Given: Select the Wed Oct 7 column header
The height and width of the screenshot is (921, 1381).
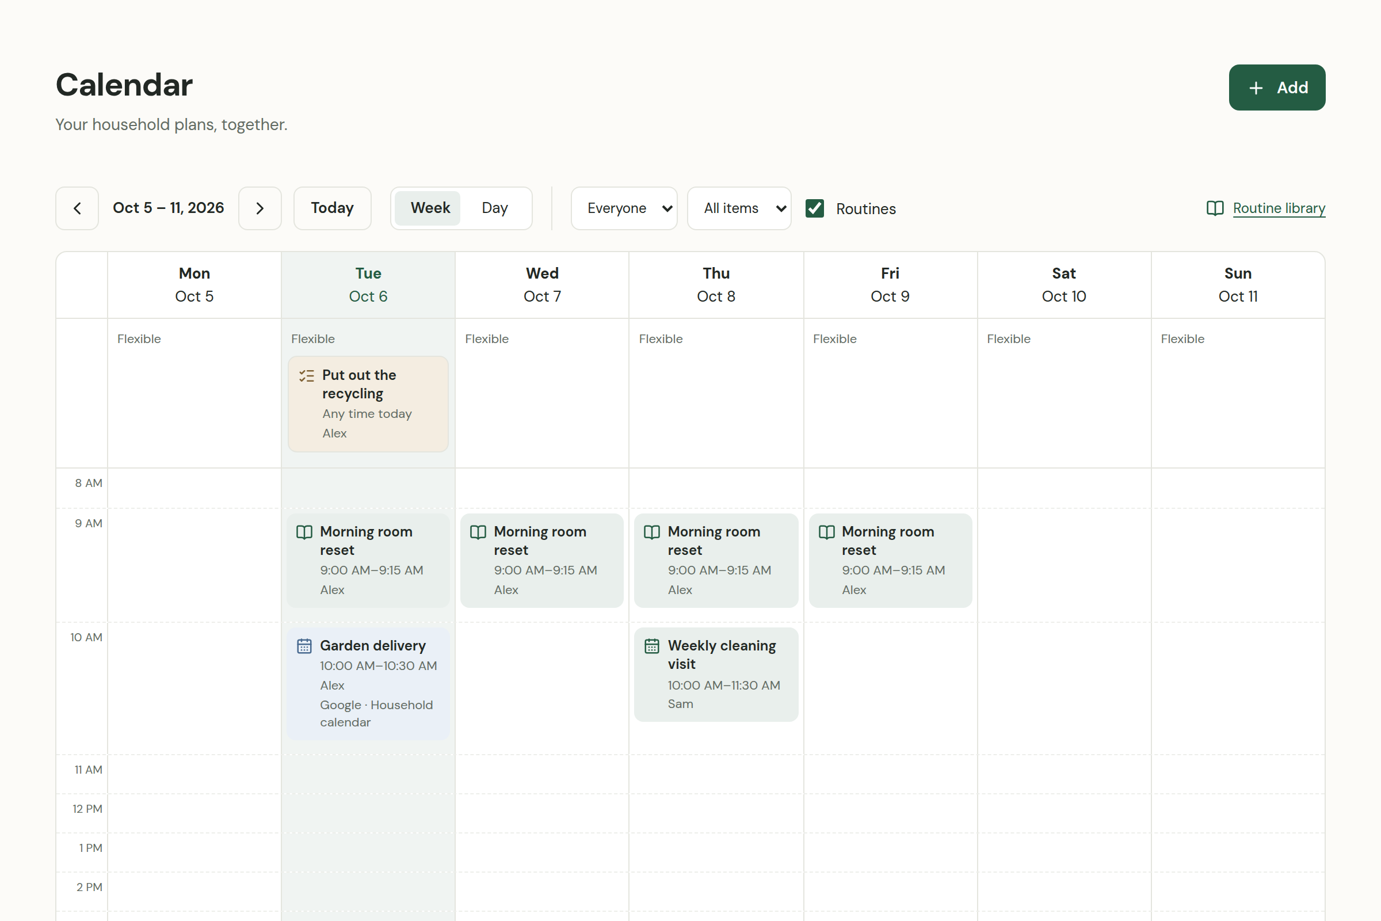Looking at the screenshot, I should pos(542,285).
